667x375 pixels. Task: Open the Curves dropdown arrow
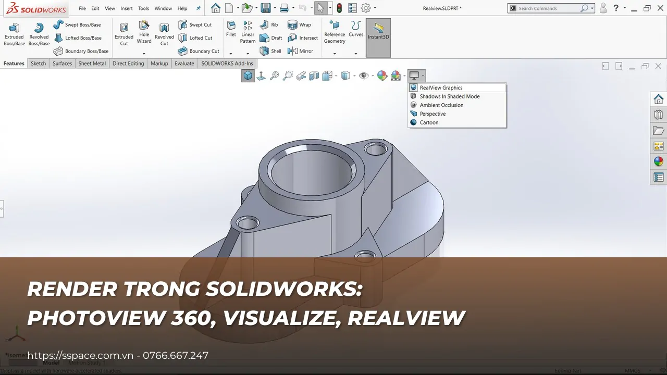356,53
